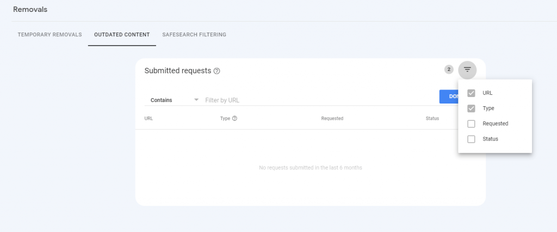This screenshot has width=557, height=232.
Task: Open the SafeSearch Filtering tab
Action: click(194, 35)
